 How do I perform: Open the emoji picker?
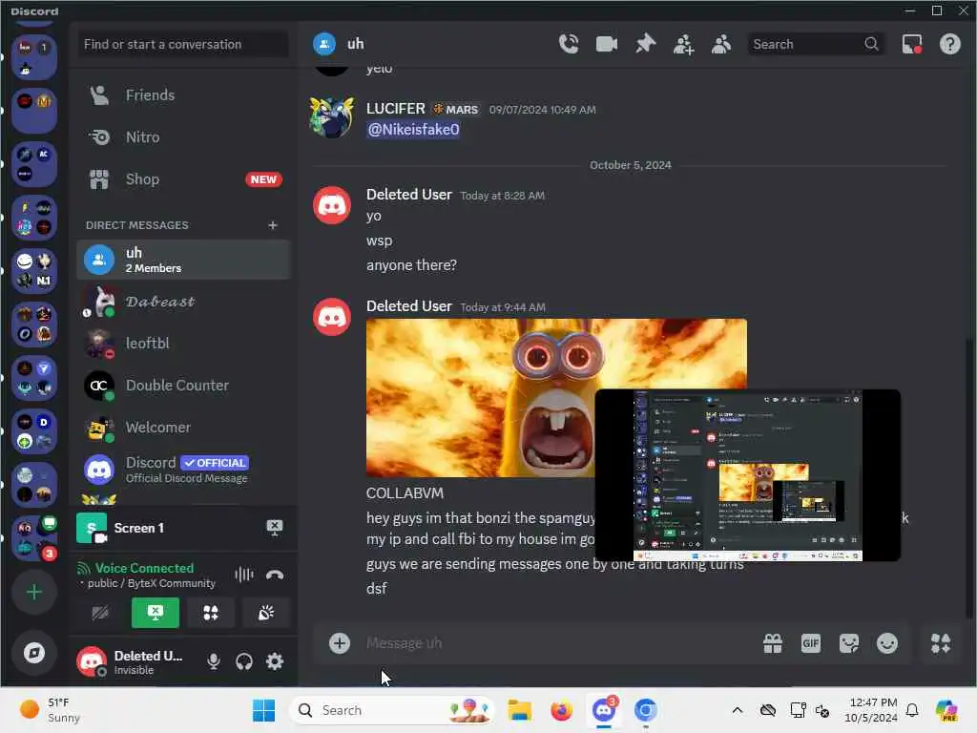tap(887, 643)
